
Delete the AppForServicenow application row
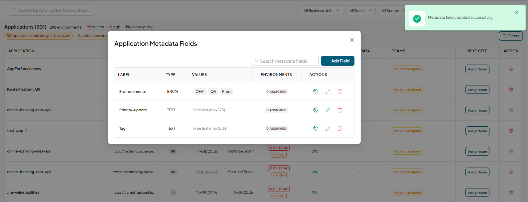click(x=511, y=69)
